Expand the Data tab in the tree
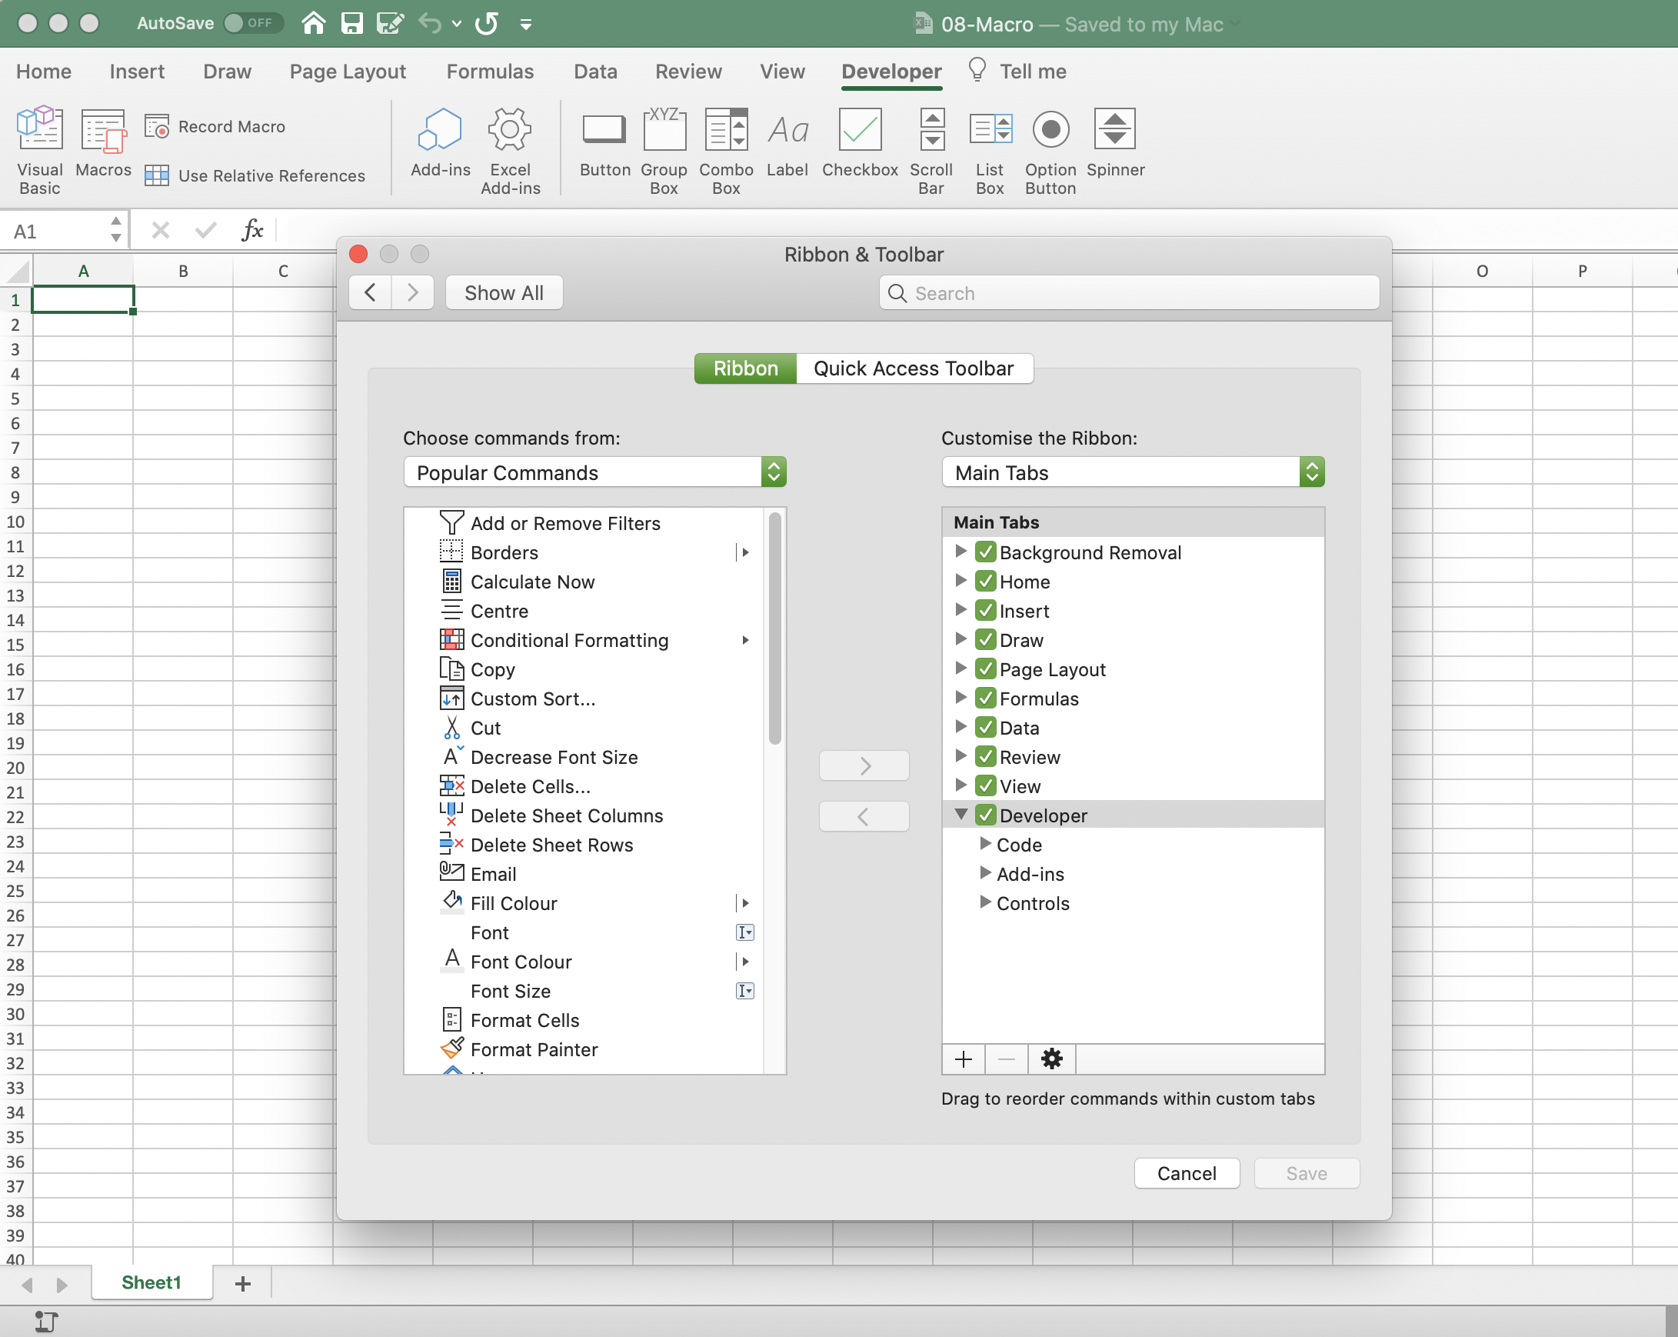This screenshot has height=1337, width=1678. pos(961,726)
